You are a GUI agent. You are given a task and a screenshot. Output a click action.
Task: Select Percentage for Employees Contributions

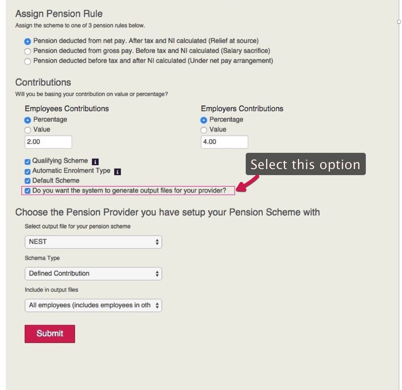pos(27,120)
